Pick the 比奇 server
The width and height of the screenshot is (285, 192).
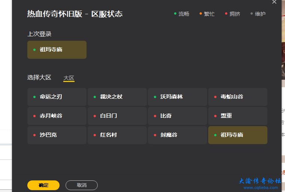click(x=178, y=116)
